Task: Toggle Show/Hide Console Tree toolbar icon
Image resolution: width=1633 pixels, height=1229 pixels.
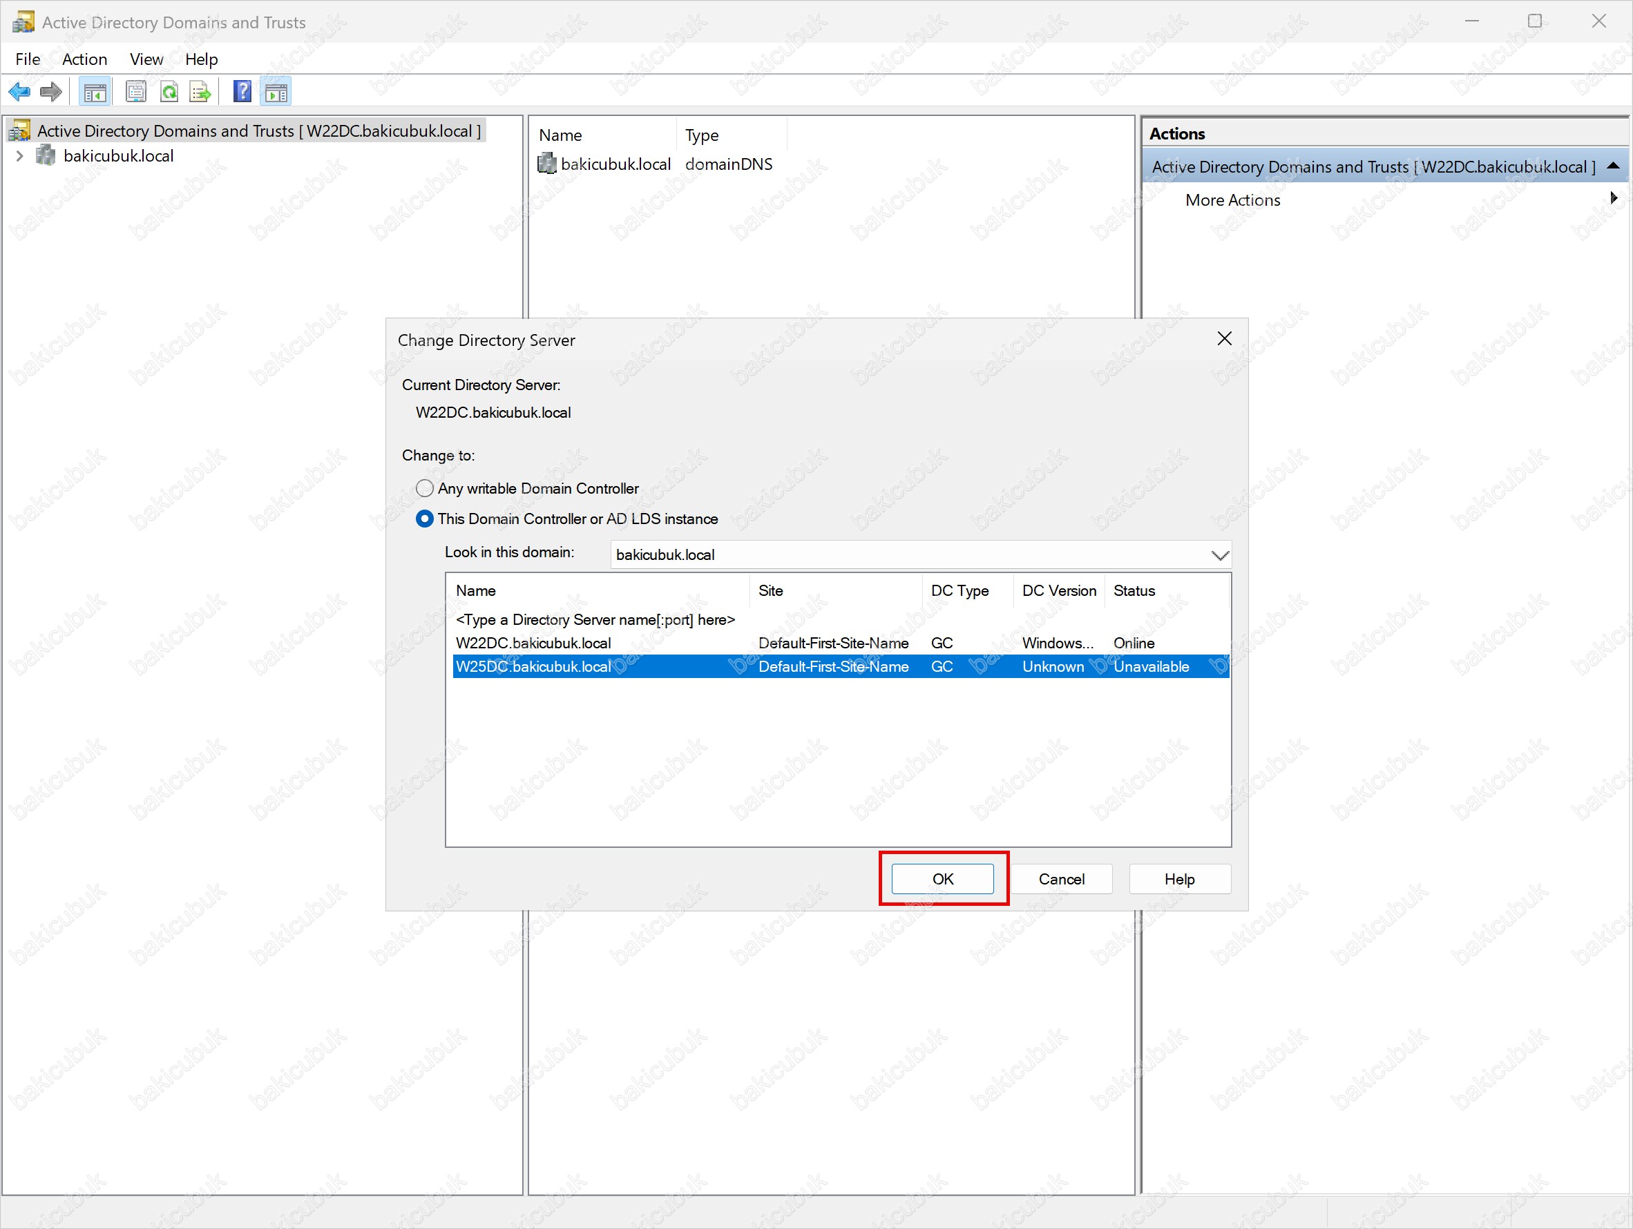Action: point(95,93)
